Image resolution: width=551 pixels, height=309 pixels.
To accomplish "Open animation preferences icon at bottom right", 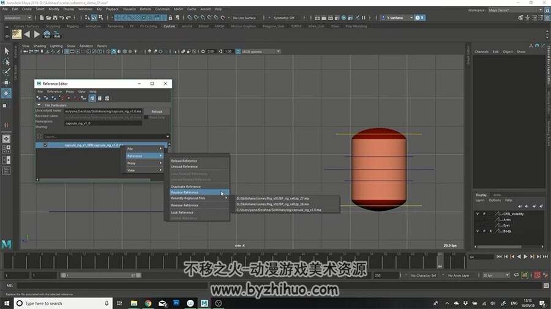I will (545, 275).
